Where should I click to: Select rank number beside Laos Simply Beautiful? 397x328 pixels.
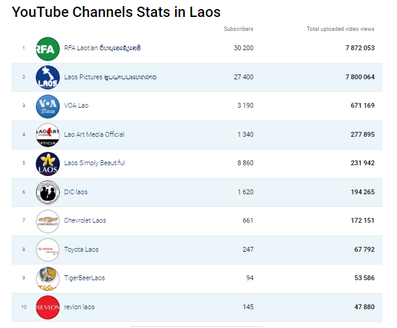(x=24, y=163)
